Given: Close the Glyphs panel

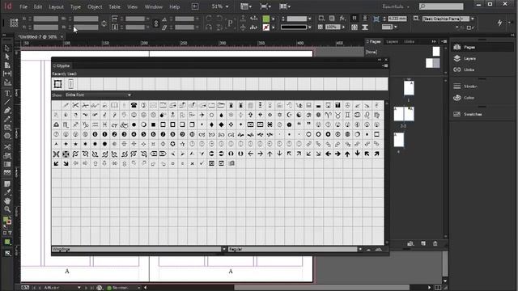Looking at the screenshot, I should point(386,60).
